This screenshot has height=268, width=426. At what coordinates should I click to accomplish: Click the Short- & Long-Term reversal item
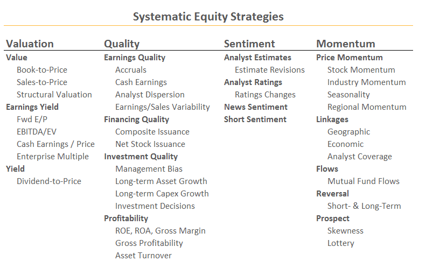tap(364, 206)
